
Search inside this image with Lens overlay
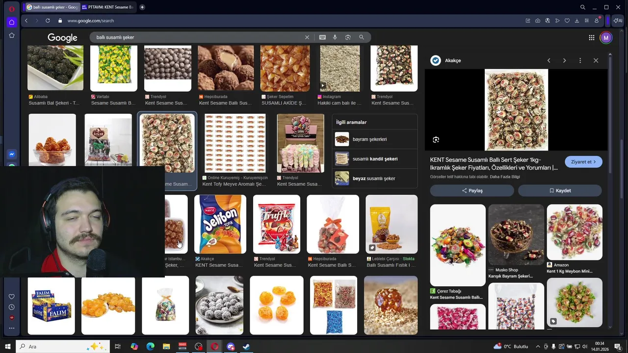(436, 140)
